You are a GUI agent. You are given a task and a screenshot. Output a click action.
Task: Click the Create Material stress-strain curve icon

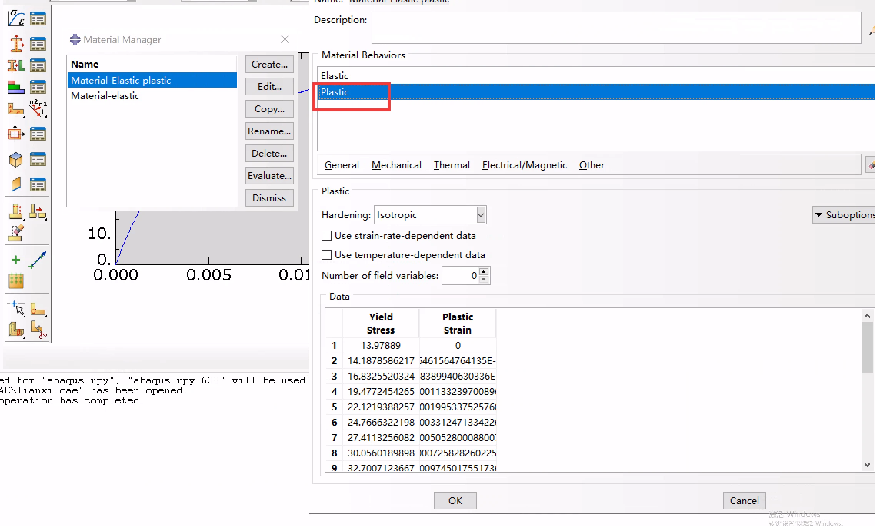[16, 18]
